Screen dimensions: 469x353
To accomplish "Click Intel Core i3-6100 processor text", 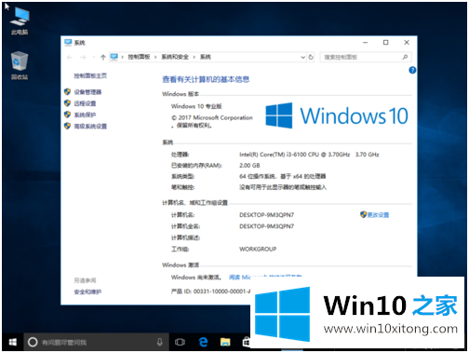I will (309, 155).
